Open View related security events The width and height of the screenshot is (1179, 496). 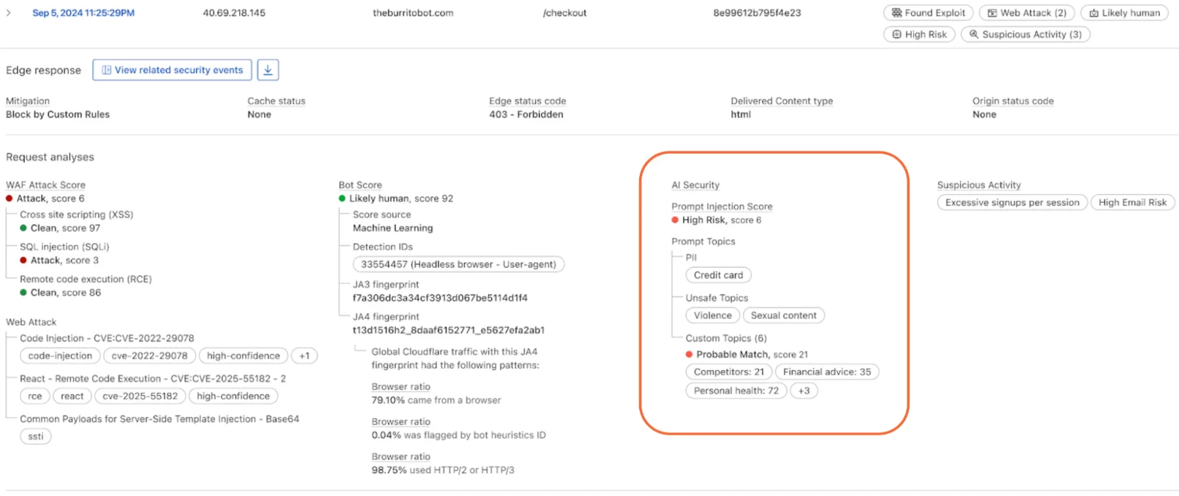[x=171, y=70]
